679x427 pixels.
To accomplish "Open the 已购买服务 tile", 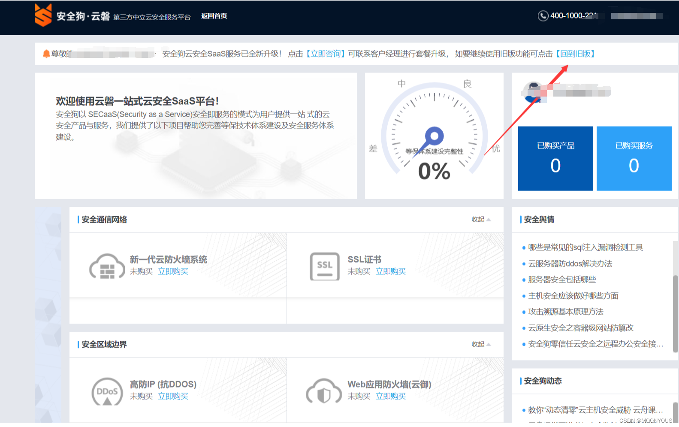I will point(634,158).
